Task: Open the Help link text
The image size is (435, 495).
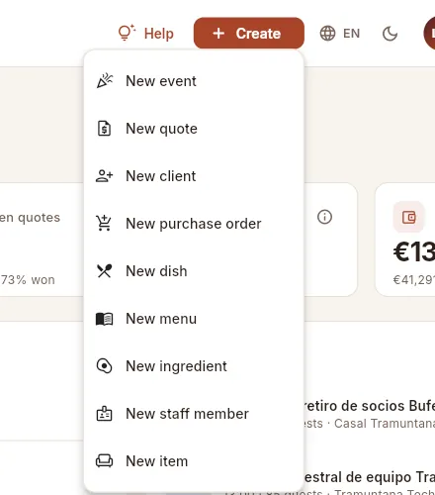Action: tap(159, 34)
